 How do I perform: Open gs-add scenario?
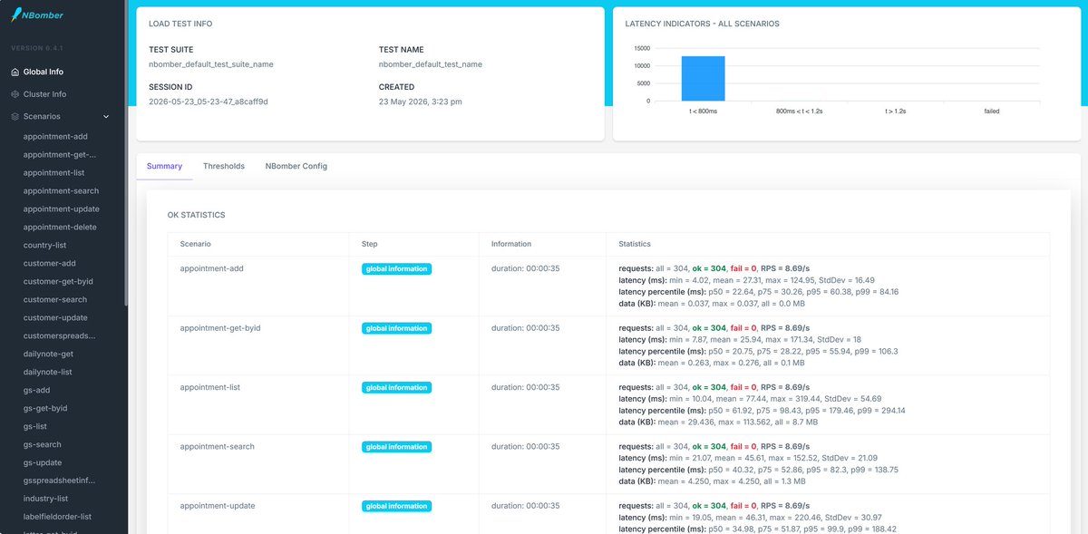[x=37, y=390]
